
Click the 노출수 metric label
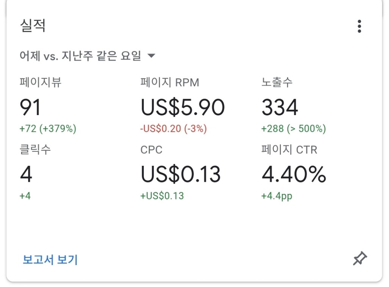(277, 82)
